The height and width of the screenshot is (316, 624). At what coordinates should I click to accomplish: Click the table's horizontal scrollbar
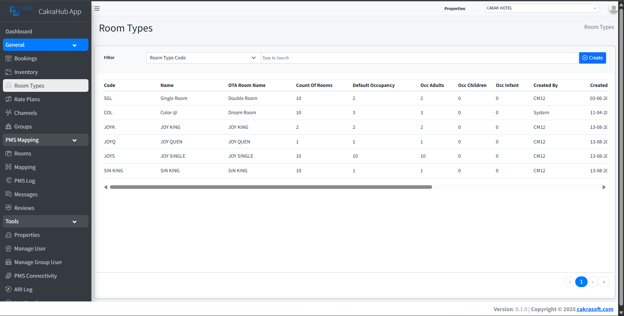click(271, 187)
